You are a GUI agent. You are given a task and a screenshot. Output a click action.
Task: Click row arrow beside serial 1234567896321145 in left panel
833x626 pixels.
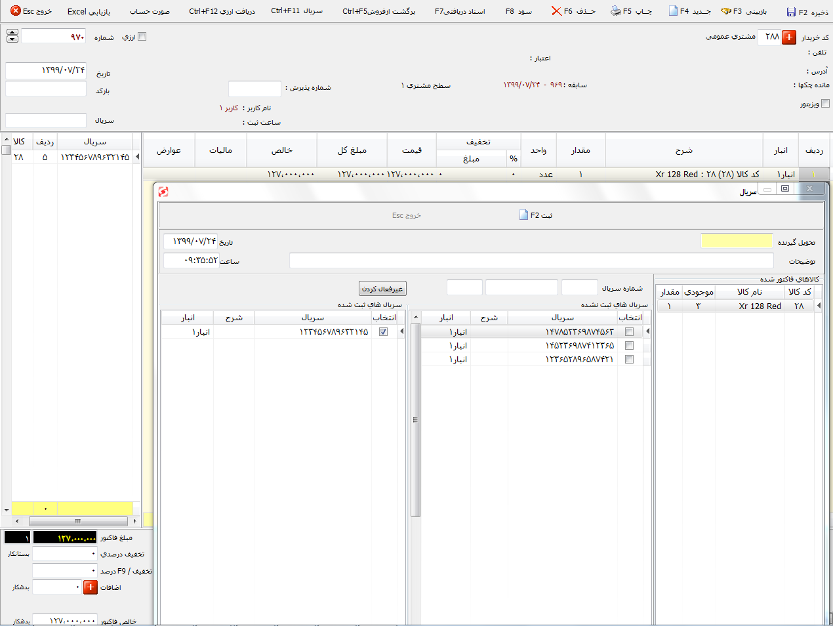tap(137, 157)
